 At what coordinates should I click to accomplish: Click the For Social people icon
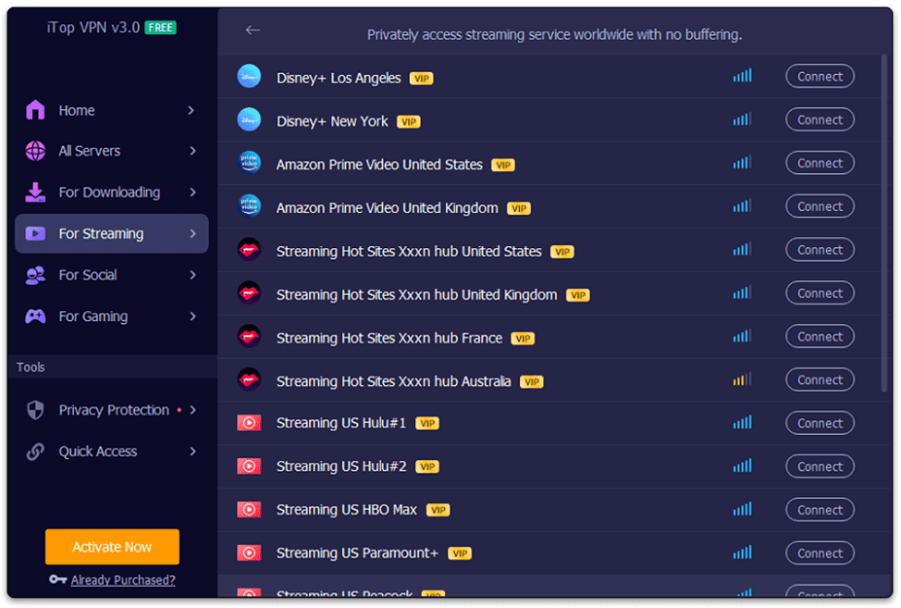35,275
